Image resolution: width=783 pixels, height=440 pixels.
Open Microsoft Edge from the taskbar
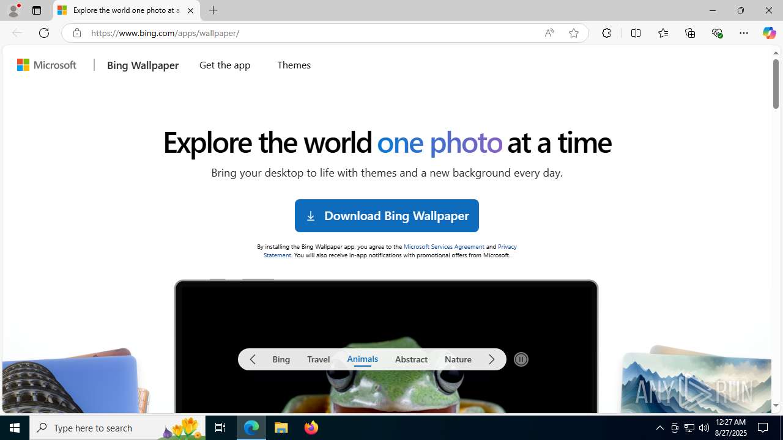251,428
